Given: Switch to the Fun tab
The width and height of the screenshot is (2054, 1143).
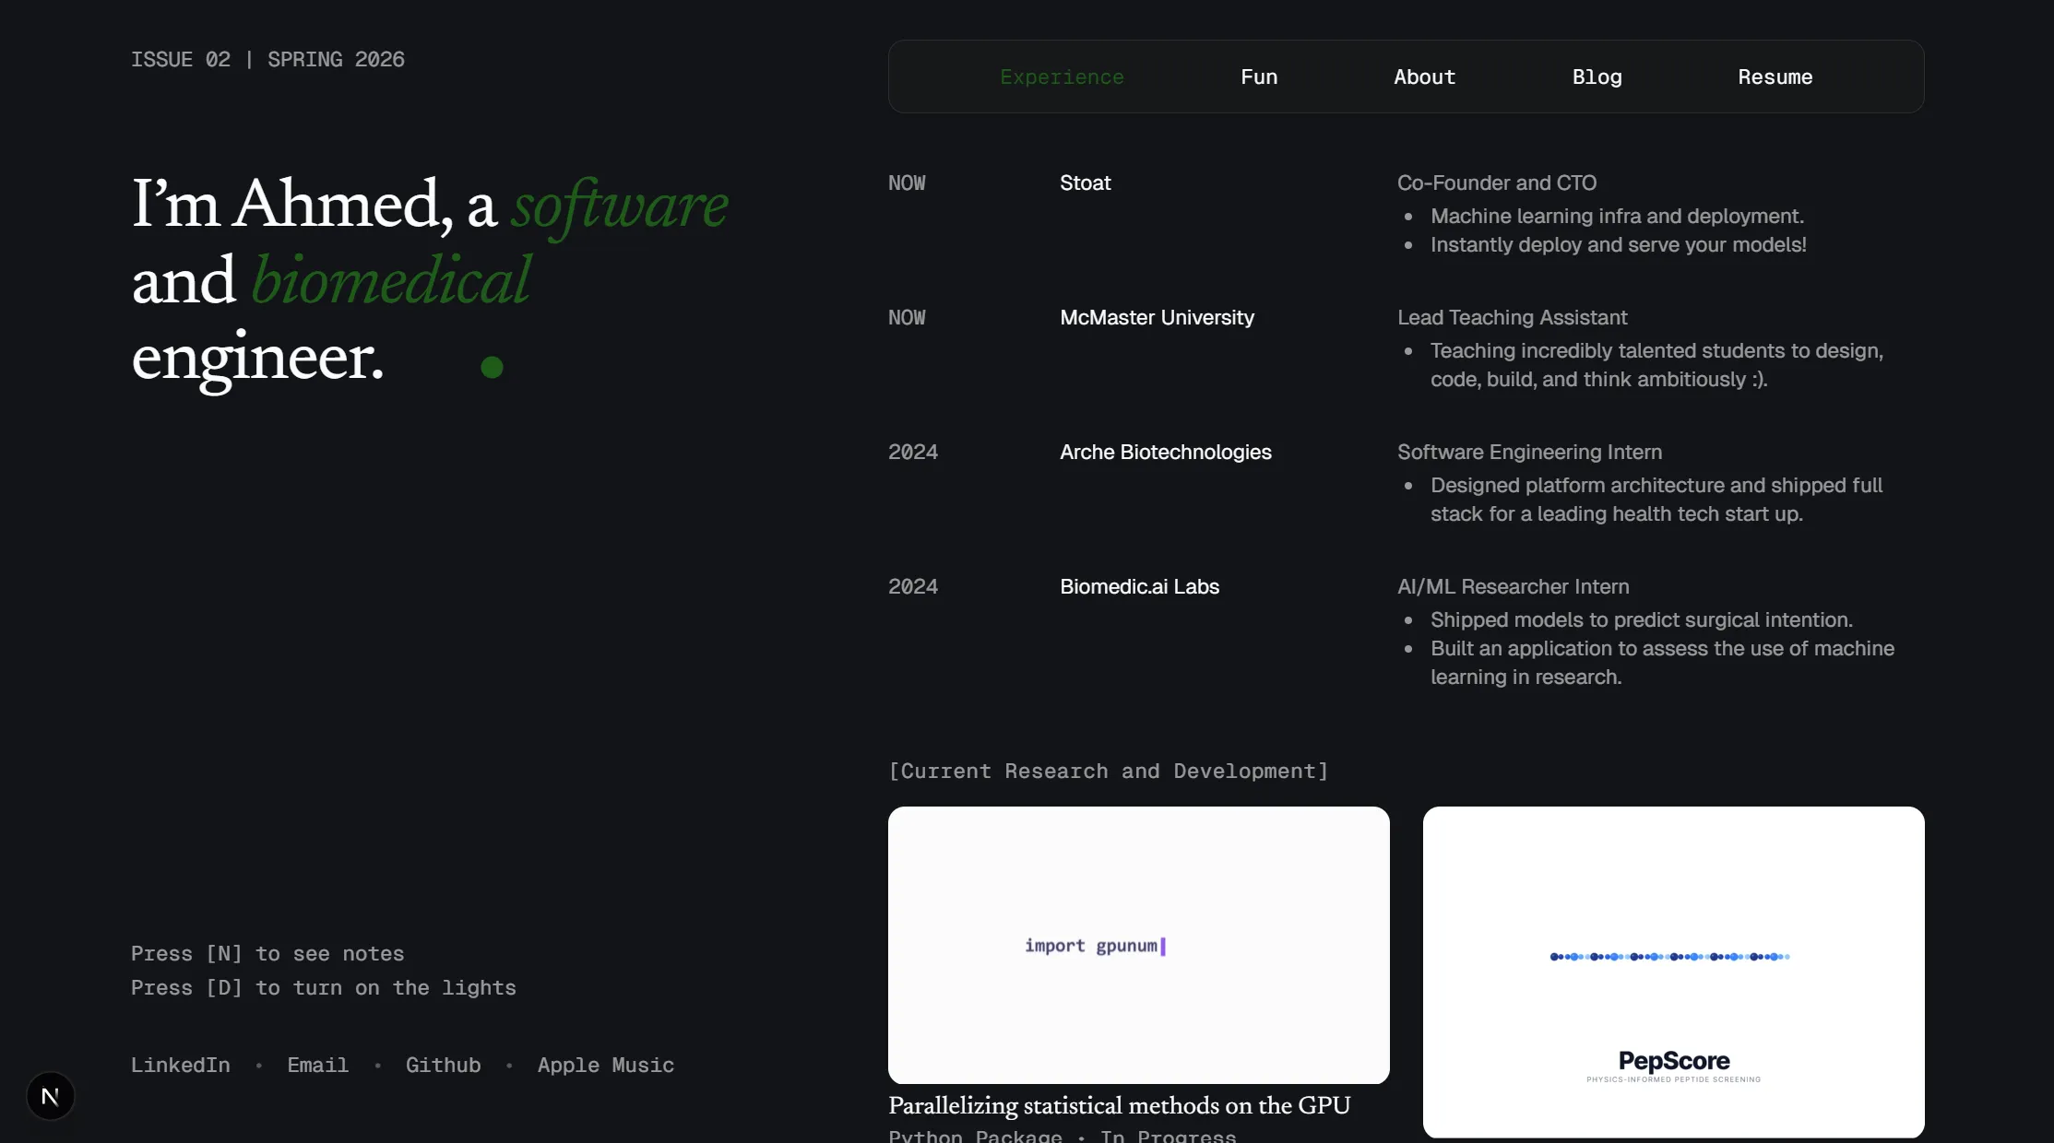Looking at the screenshot, I should pos(1259,77).
